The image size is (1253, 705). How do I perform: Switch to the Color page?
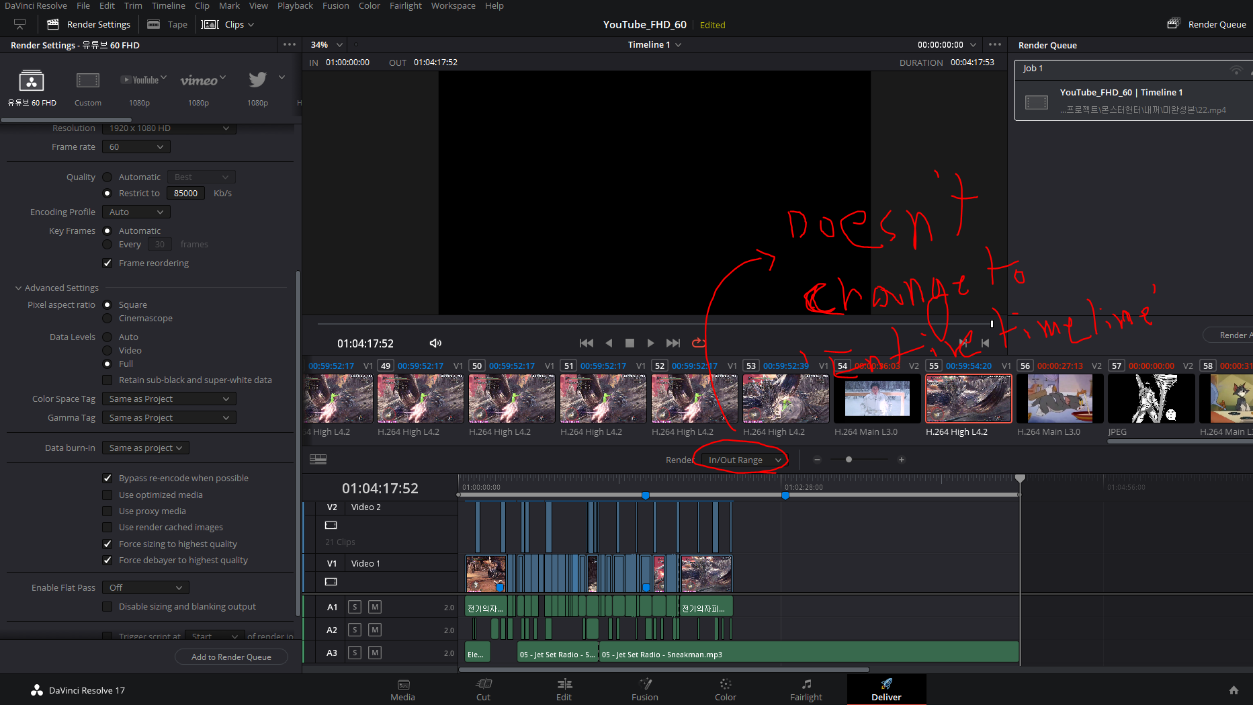[725, 690]
